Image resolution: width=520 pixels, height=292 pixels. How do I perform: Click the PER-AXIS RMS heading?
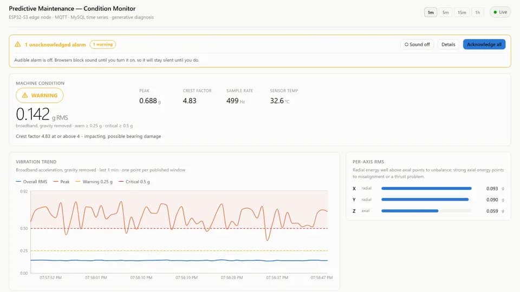point(368,162)
